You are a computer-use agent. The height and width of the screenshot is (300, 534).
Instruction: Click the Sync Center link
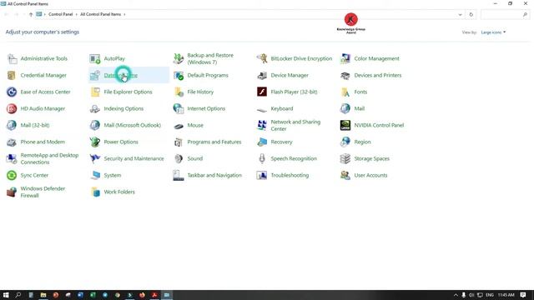pos(34,175)
